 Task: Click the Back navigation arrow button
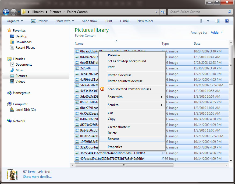pyautogui.click(x=6, y=12)
